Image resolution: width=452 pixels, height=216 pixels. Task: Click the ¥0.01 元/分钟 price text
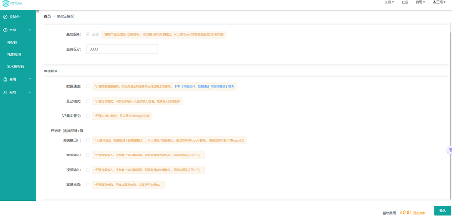click(x=412, y=213)
